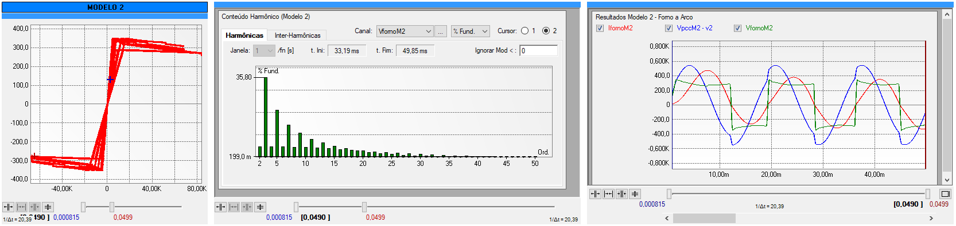Click horizontal zoom-in icon under harmonic content panel
The height and width of the screenshot is (226, 956).
click(x=220, y=207)
